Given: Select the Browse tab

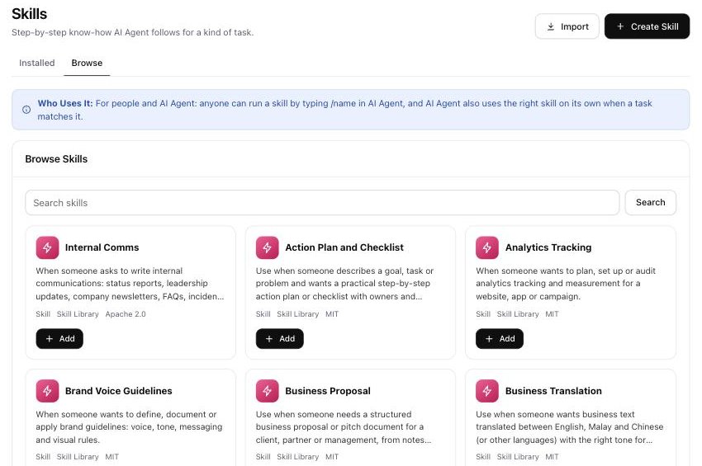Looking at the screenshot, I should [87, 63].
